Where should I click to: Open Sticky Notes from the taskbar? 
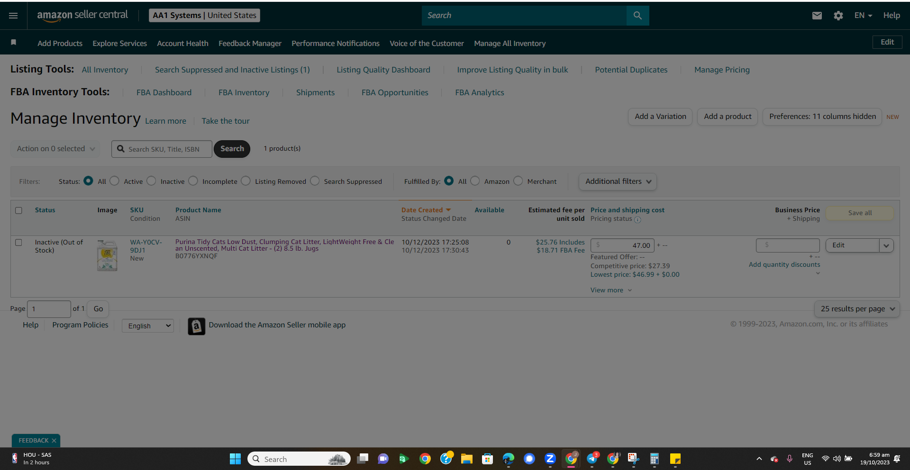(x=675, y=459)
